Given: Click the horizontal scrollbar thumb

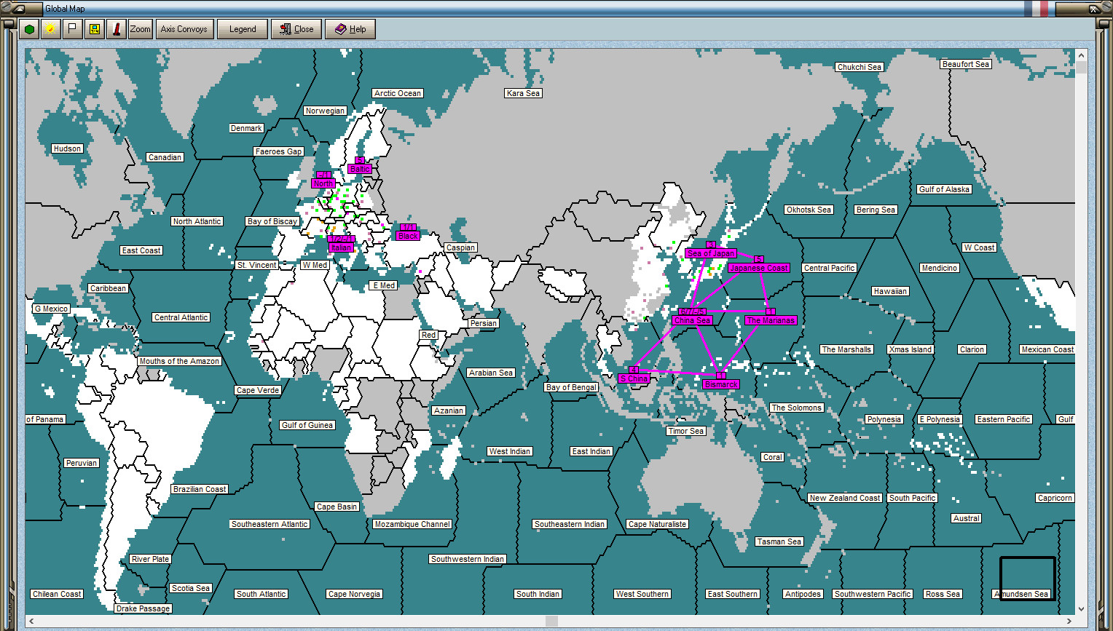Looking at the screenshot, I should pos(550,622).
